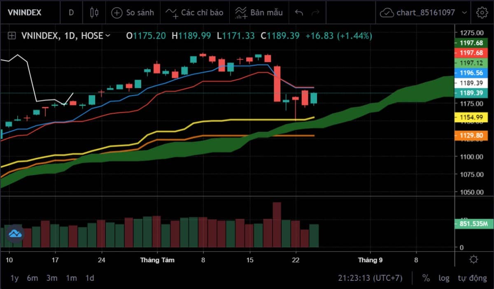Click the blue cloud logo badge on the volume pane
The height and width of the screenshot is (289, 494).
coord(15,234)
